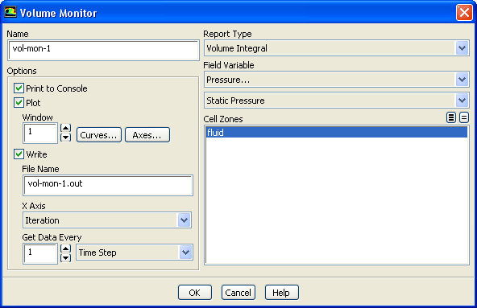477x308 pixels.
Task: Click deselect-all Cell Zones icon
Action: (463, 117)
